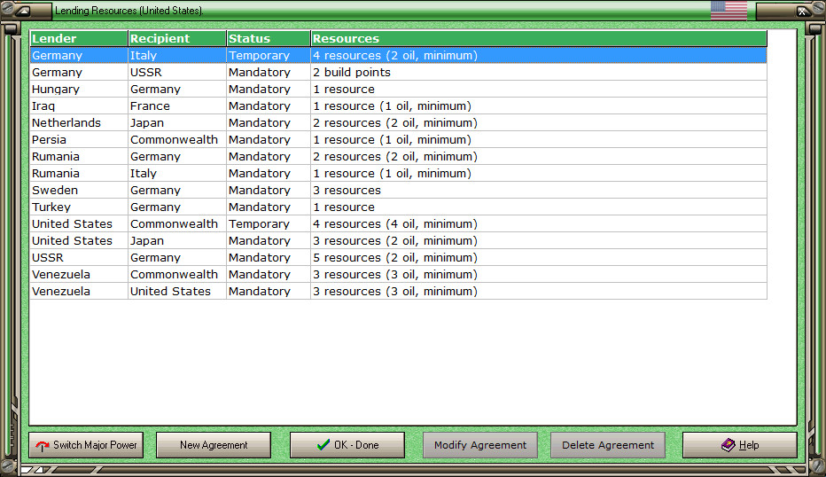This screenshot has width=826, height=477.
Task: Select the USSR to Germany agreement
Action: 398,258
